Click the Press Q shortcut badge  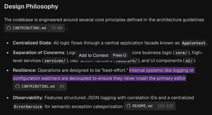click(x=119, y=55)
